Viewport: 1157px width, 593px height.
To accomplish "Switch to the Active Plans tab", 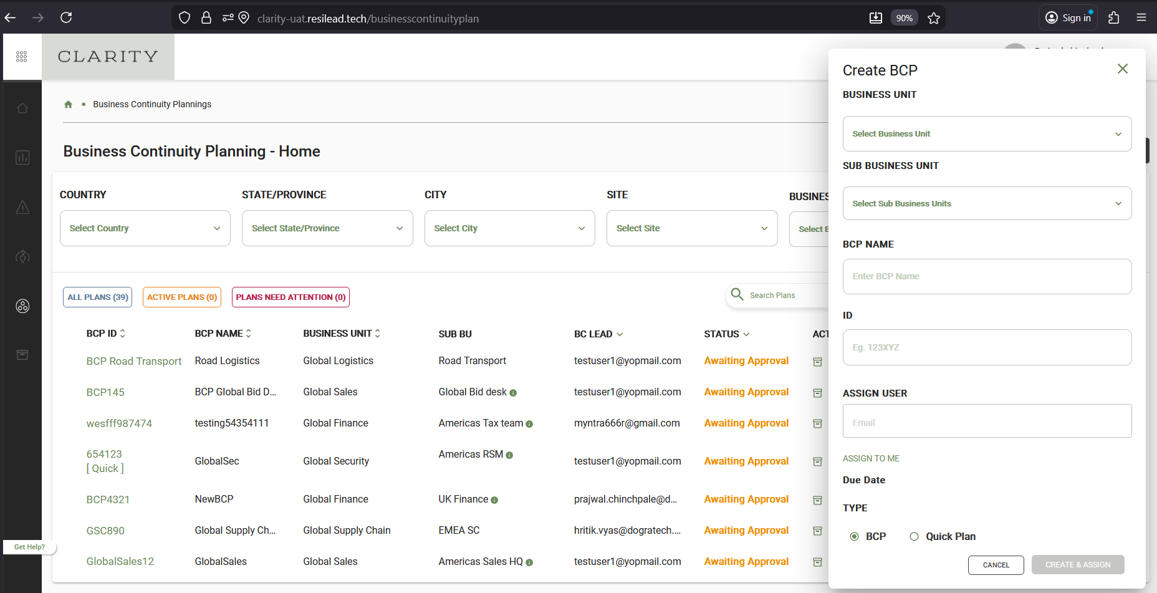I will click(x=182, y=297).
